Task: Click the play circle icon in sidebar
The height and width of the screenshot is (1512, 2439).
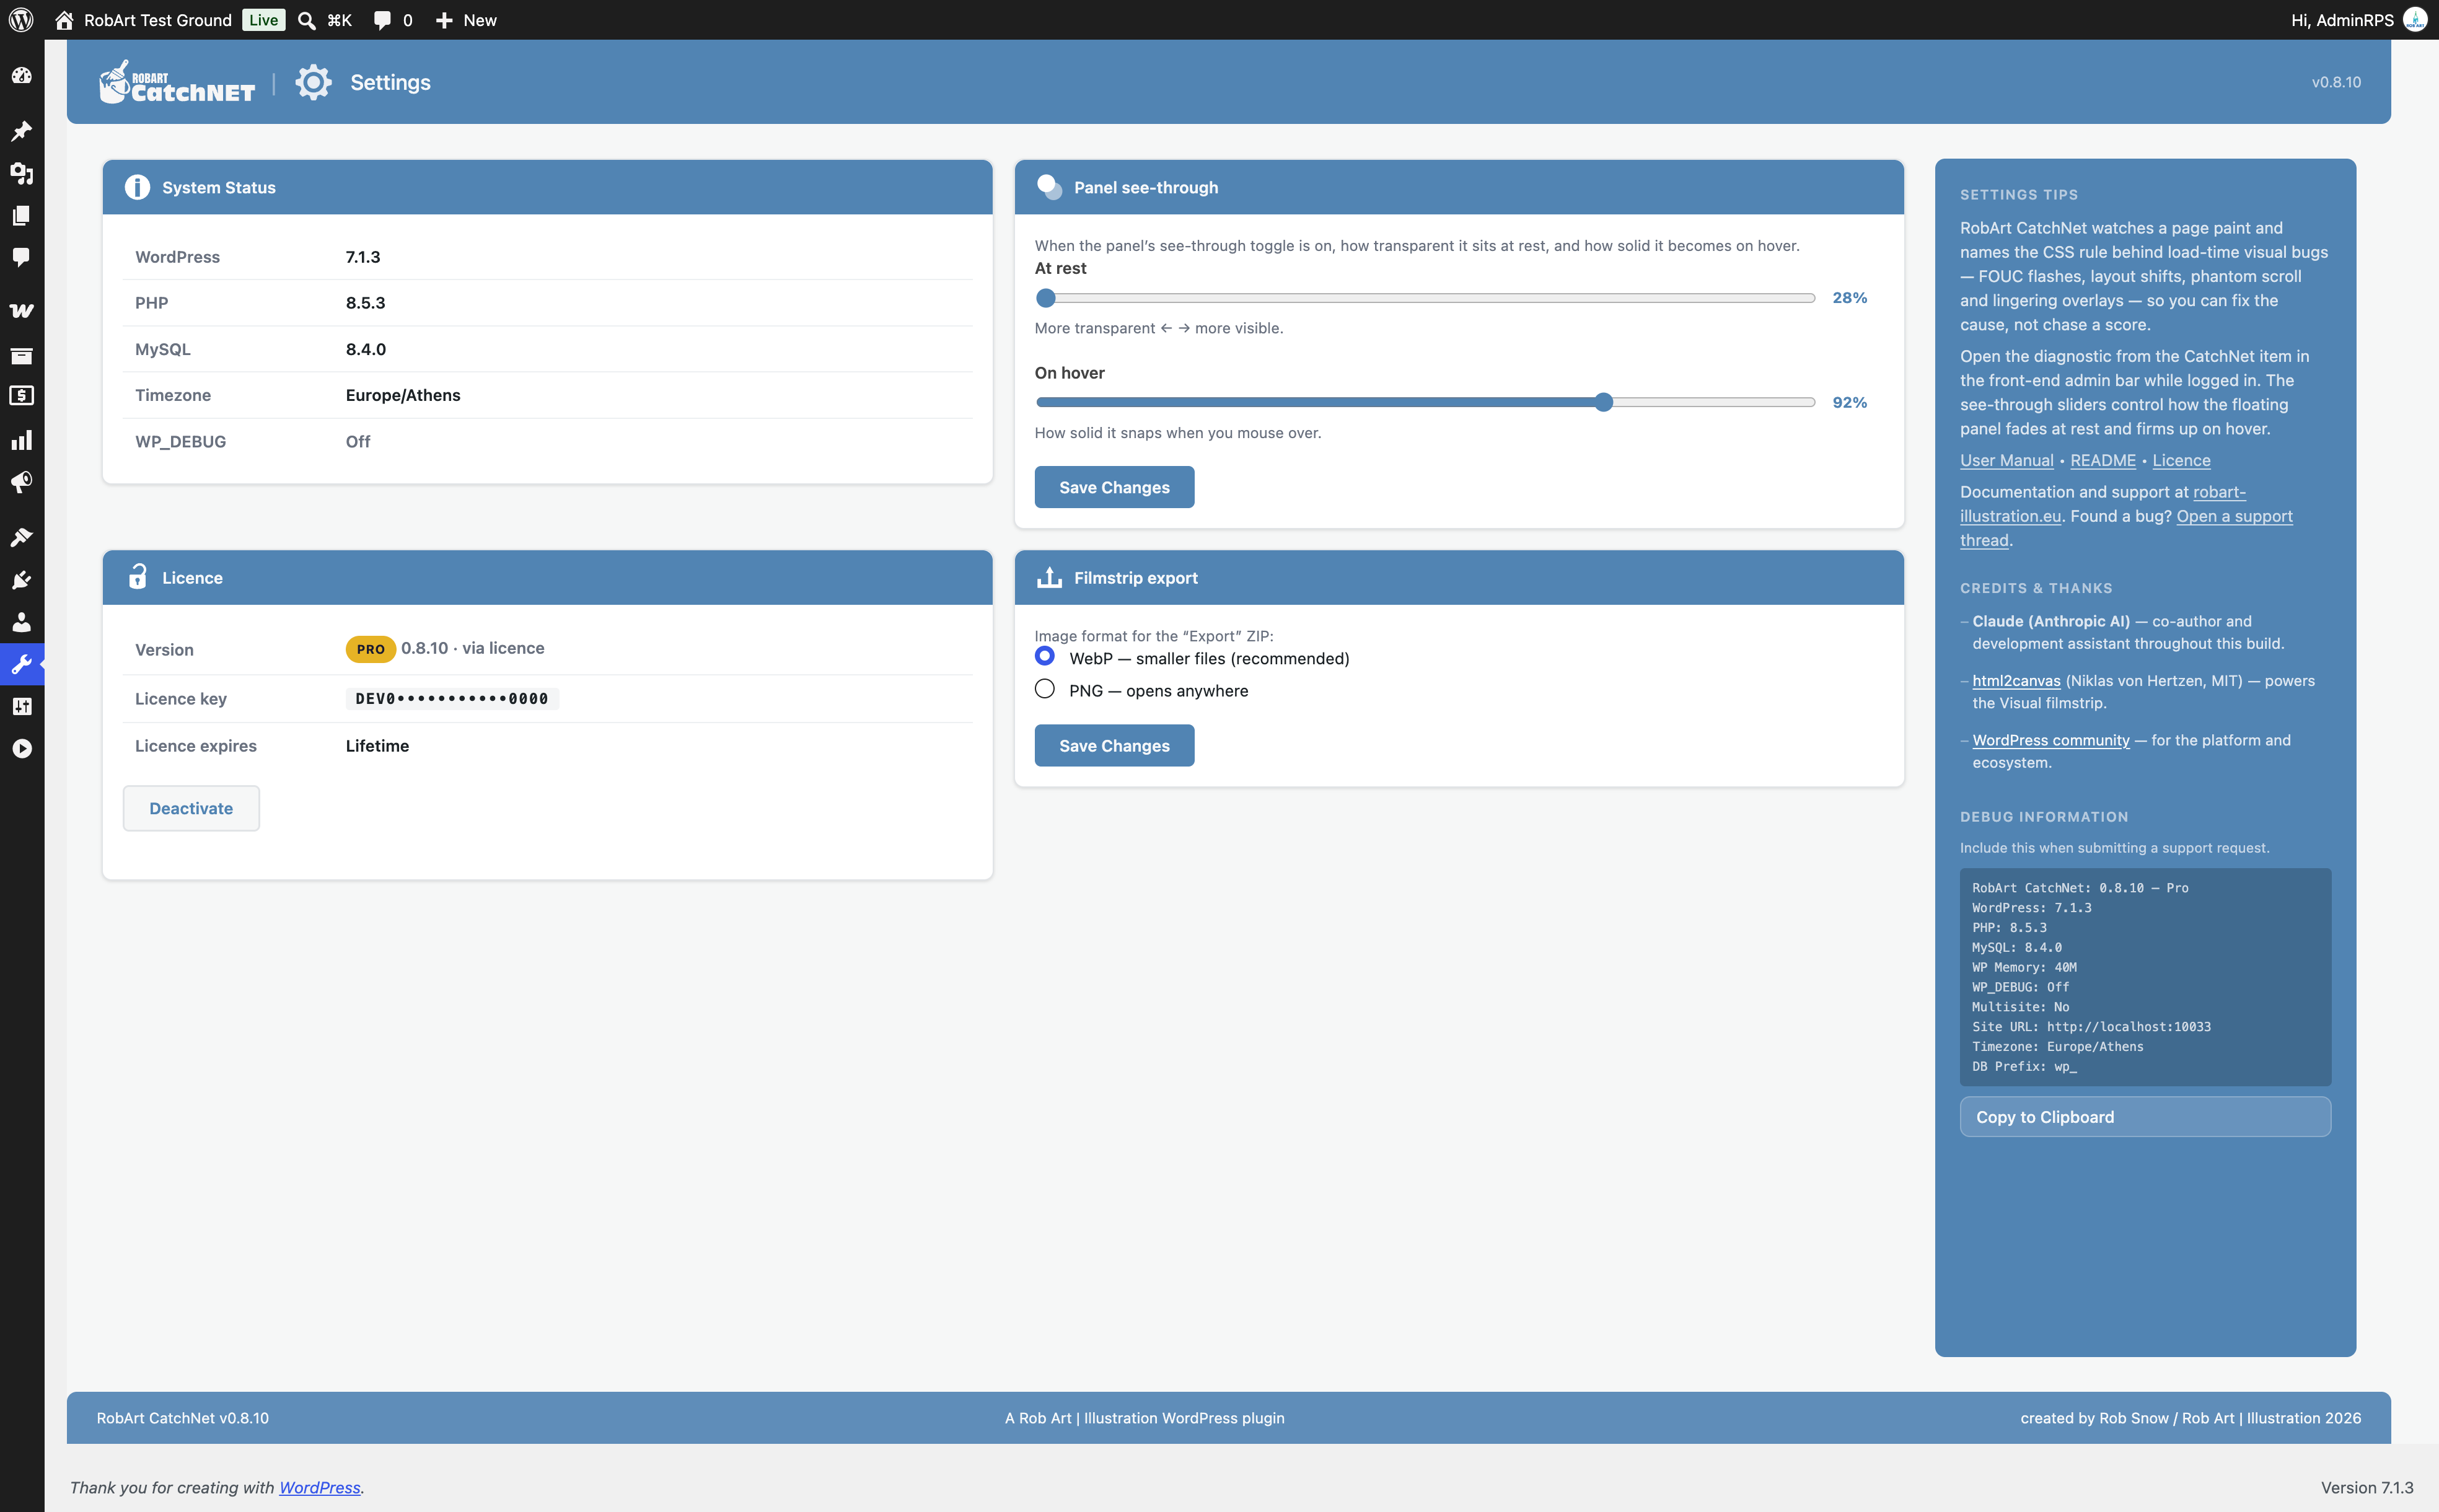Action: tap(21, 749)
